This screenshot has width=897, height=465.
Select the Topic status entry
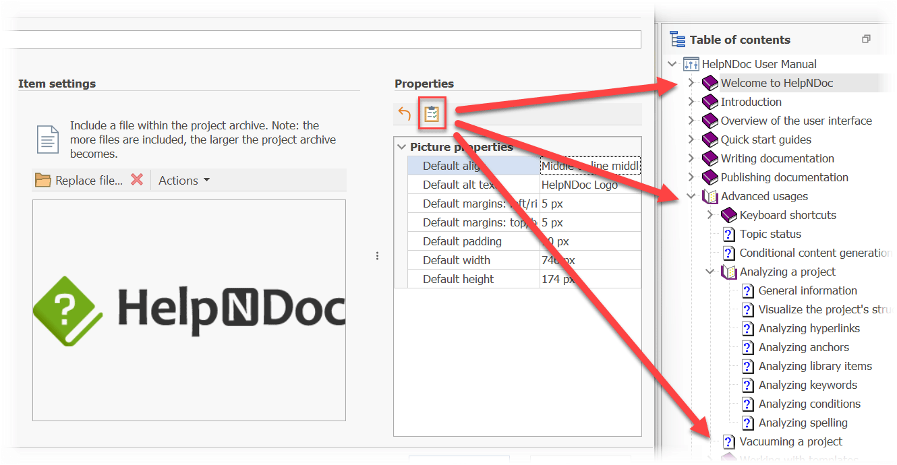pos(770,234)
